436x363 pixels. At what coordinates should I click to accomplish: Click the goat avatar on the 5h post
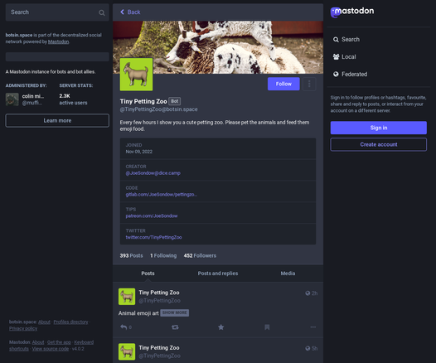tap(127, 351)
